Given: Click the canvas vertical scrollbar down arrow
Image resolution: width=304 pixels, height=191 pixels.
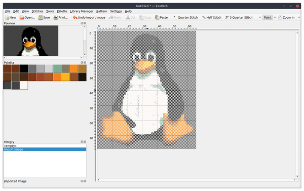Looking at the screenshot, I should [297, 177].
